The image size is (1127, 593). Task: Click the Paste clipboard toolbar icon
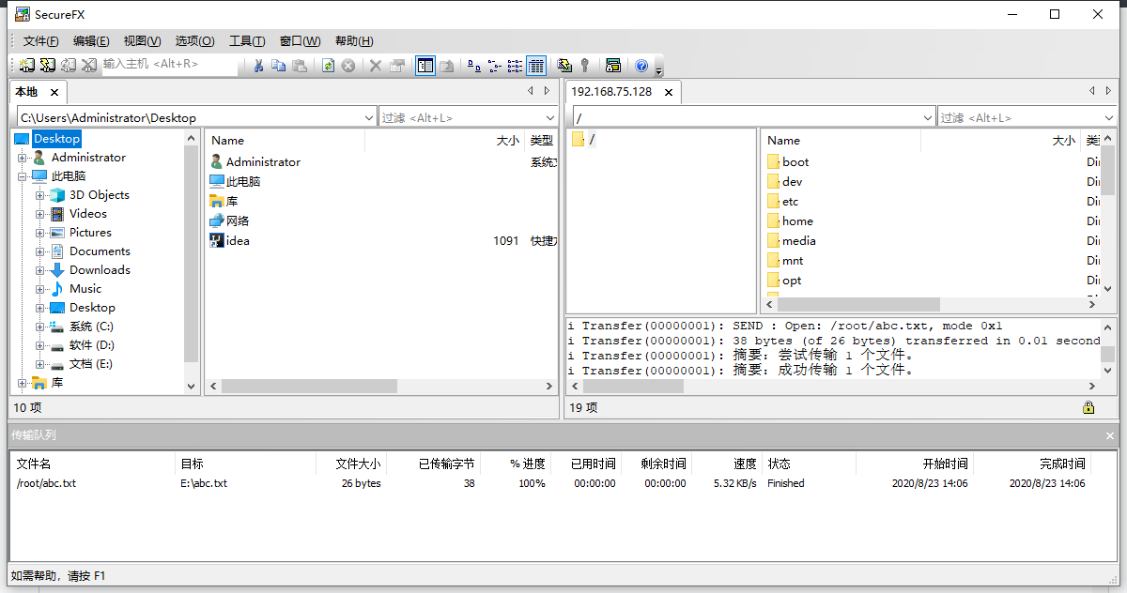coord(300,66)
